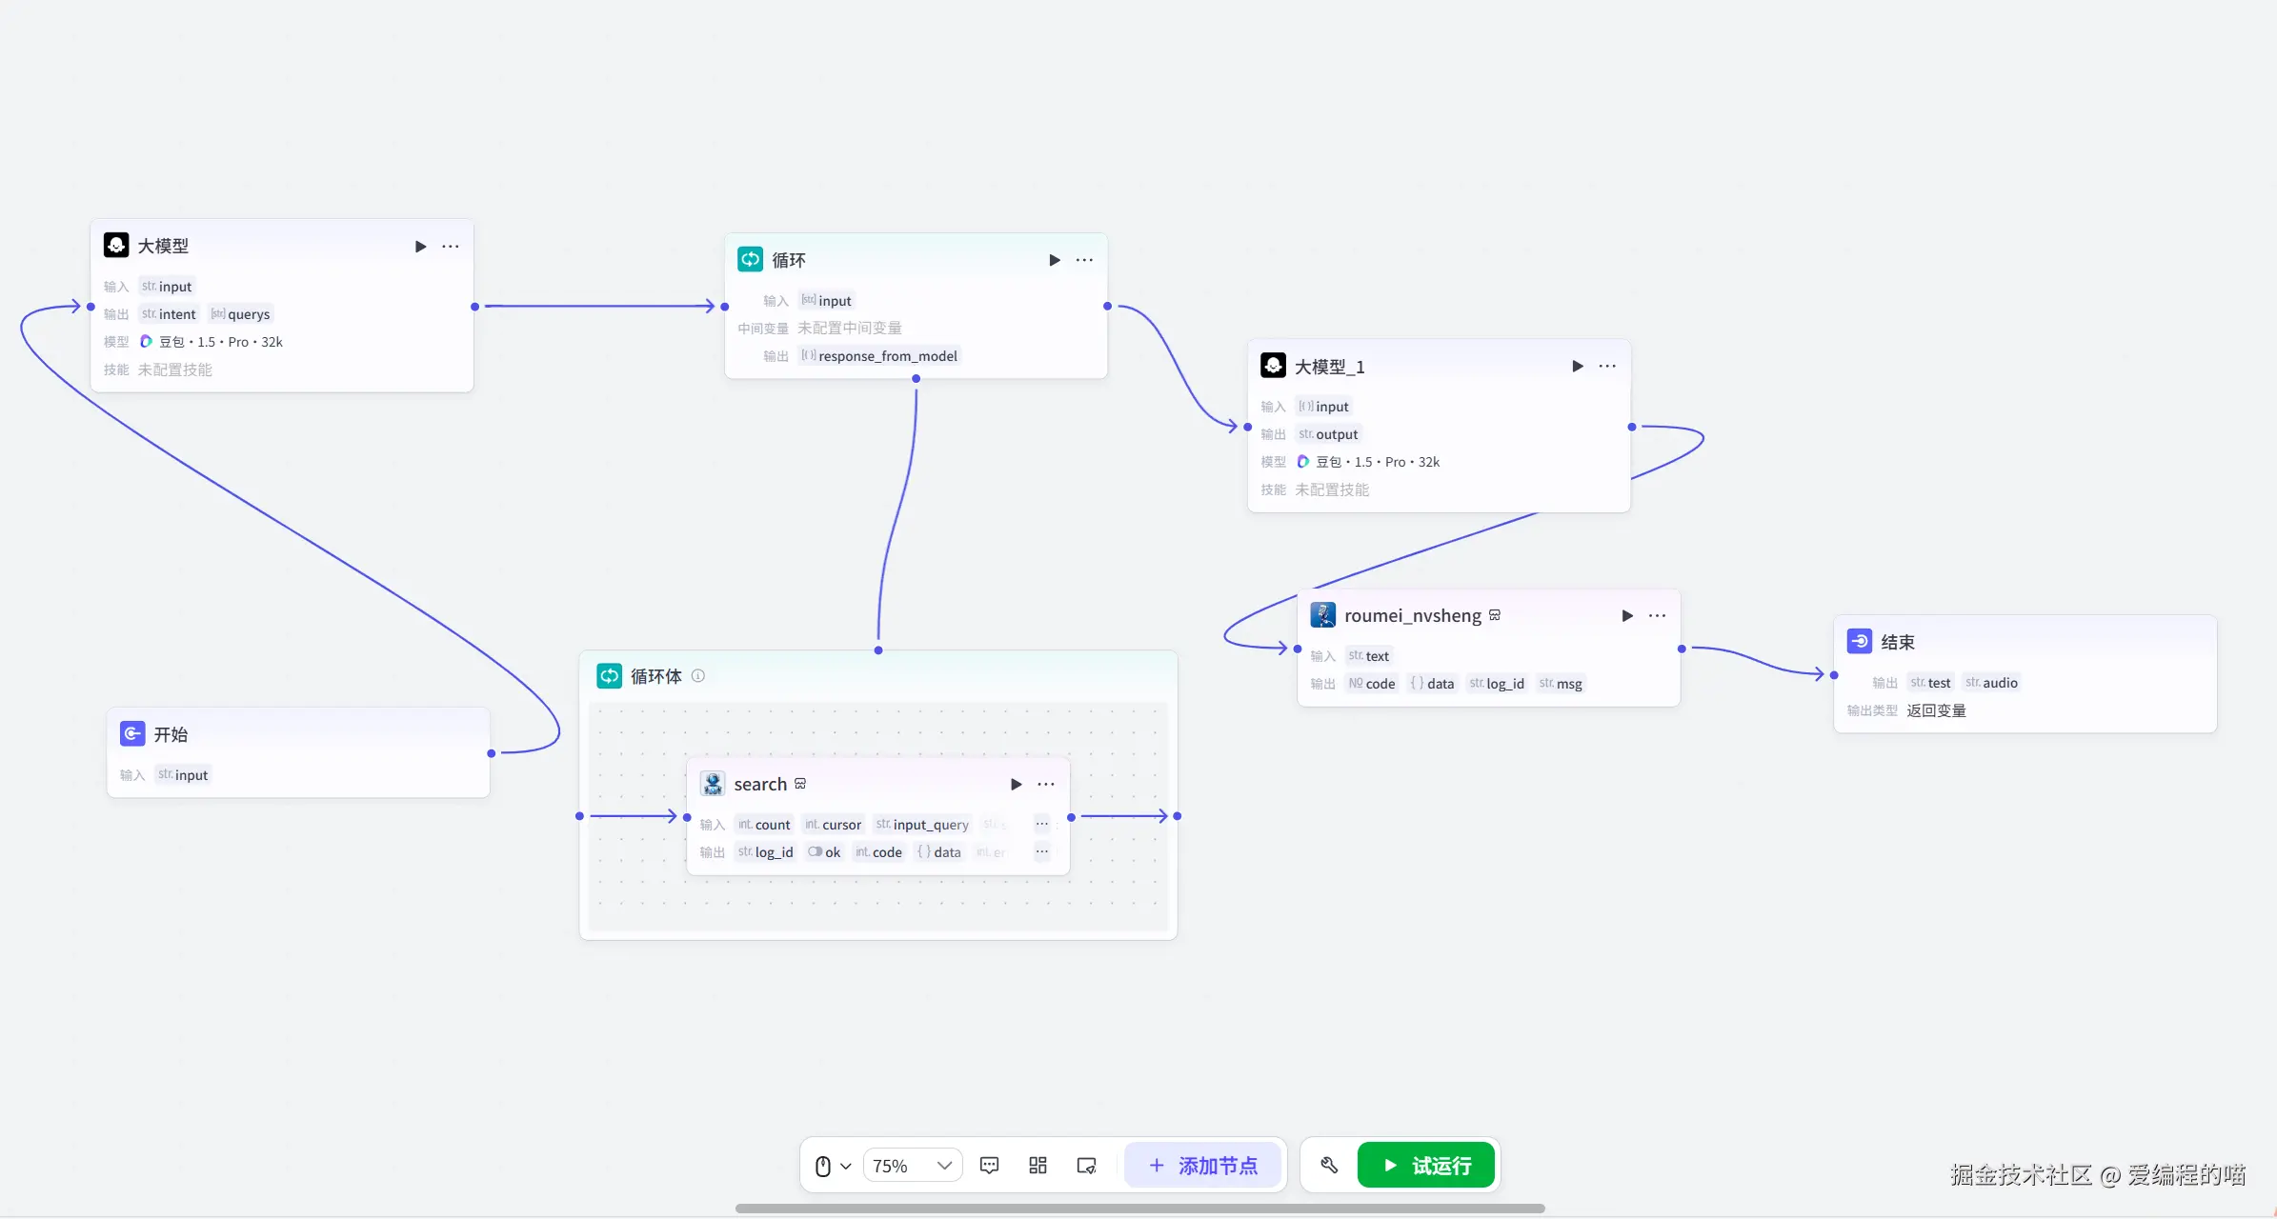Click the wrench debug icon
This screenshot has height=1219, width=2277.
(x=1329, y=1166)
